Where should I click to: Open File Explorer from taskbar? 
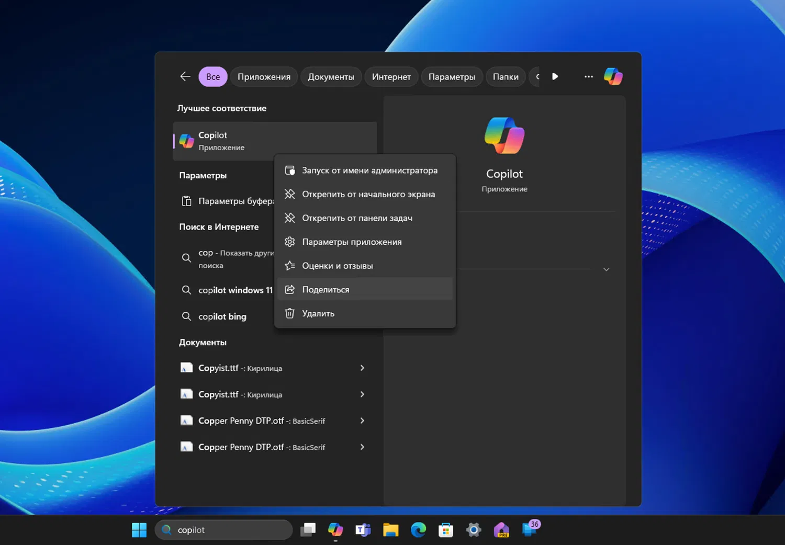[x=390, y=530]
